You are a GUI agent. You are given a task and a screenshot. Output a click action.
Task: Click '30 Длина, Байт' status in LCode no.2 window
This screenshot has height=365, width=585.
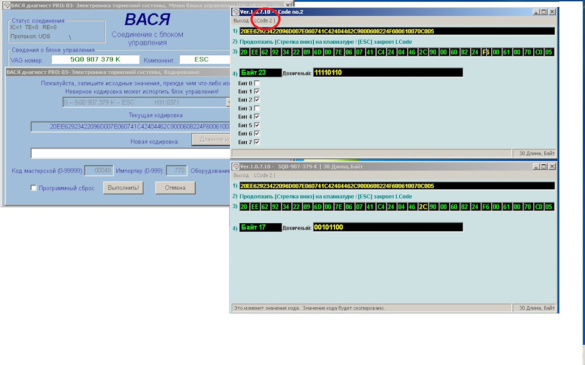pos(537,153)
